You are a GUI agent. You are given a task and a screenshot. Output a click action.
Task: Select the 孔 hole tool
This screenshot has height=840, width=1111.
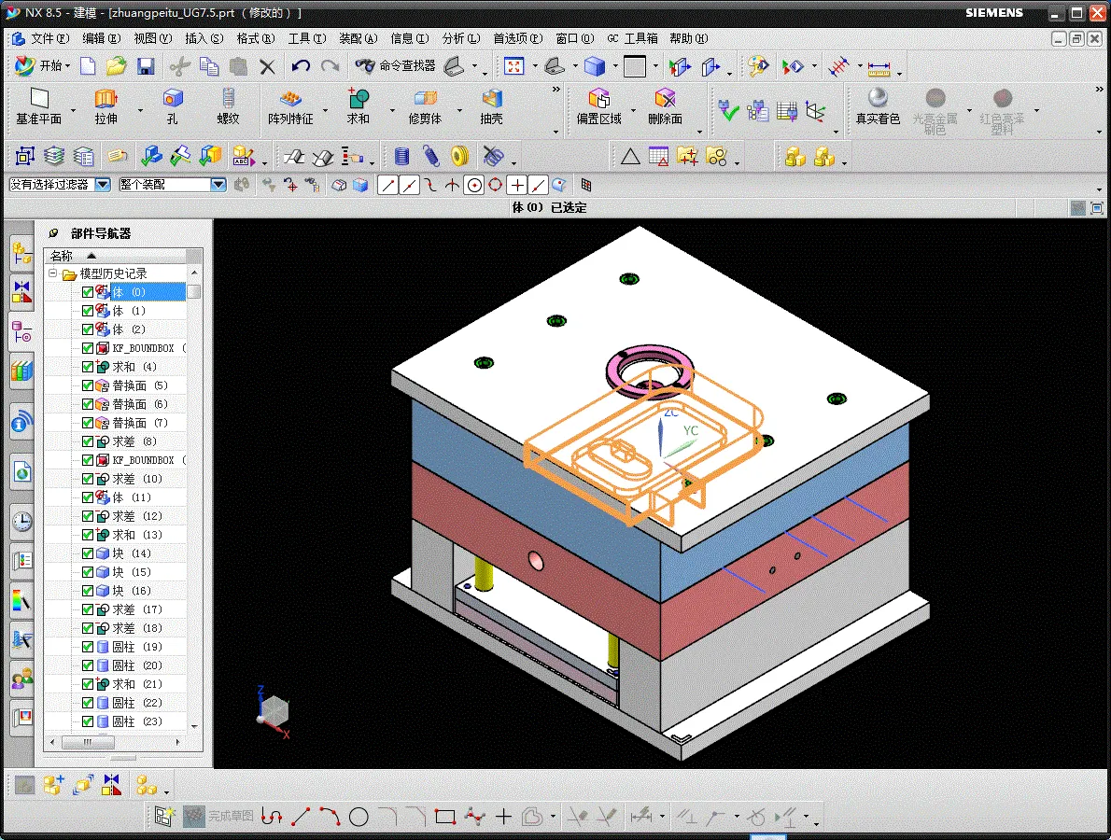click(x=172, y=106)
